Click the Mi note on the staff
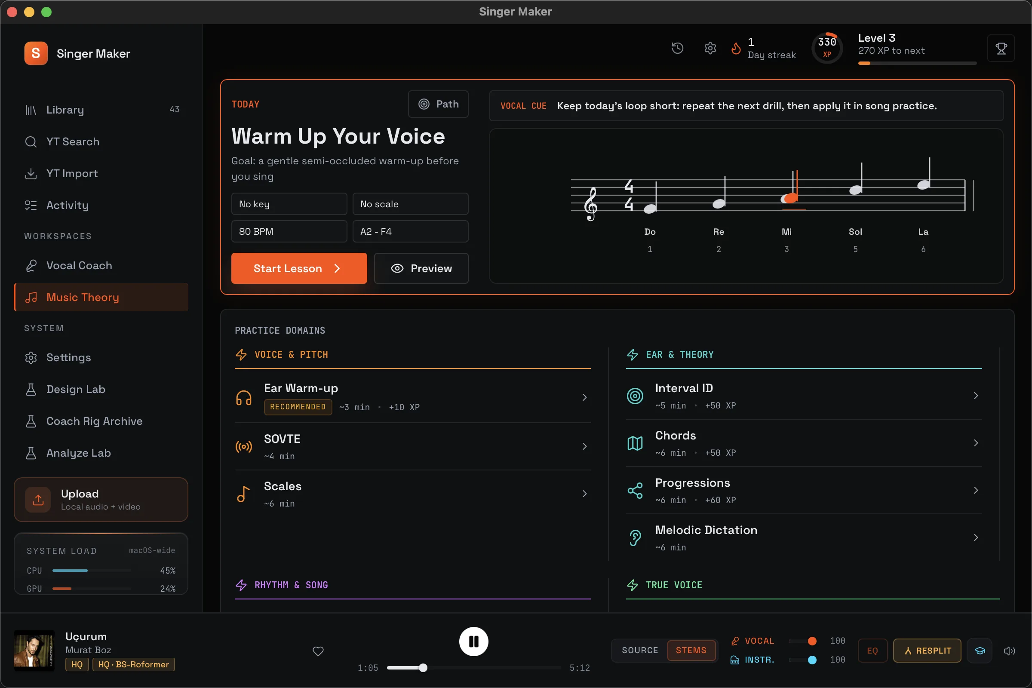 [x=790, y=198]
